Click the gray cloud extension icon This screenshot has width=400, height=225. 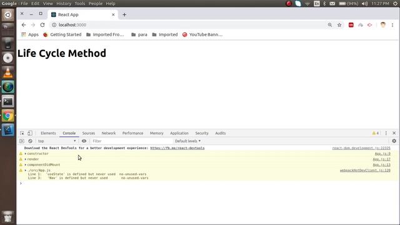click(361, 25)
